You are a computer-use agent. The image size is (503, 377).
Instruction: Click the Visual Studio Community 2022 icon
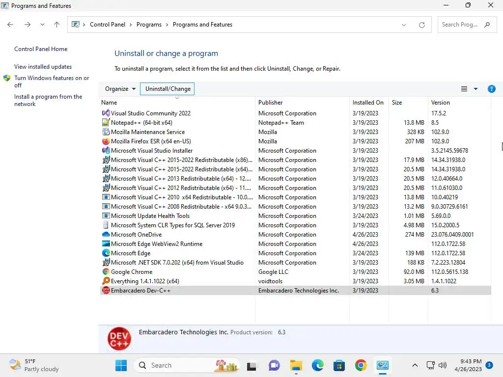click(106, 113)
